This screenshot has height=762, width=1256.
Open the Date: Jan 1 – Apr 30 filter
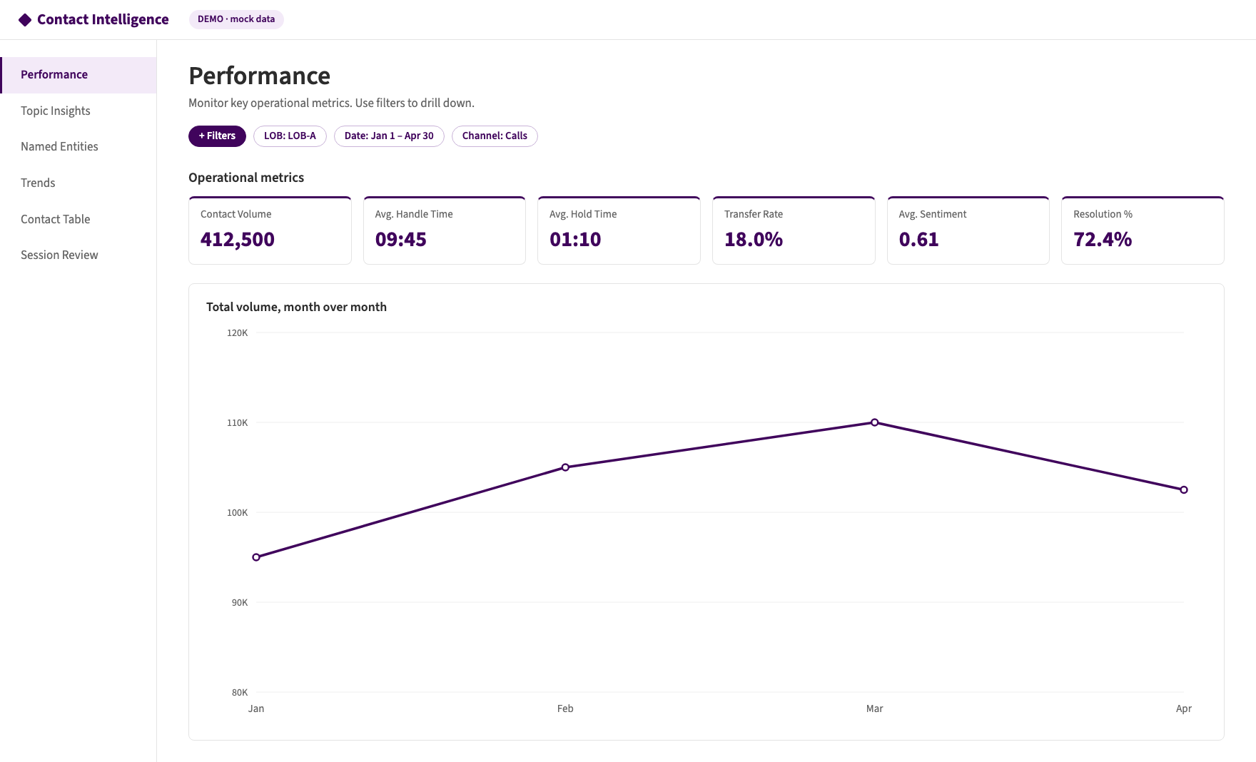click(x=389, y=136)
